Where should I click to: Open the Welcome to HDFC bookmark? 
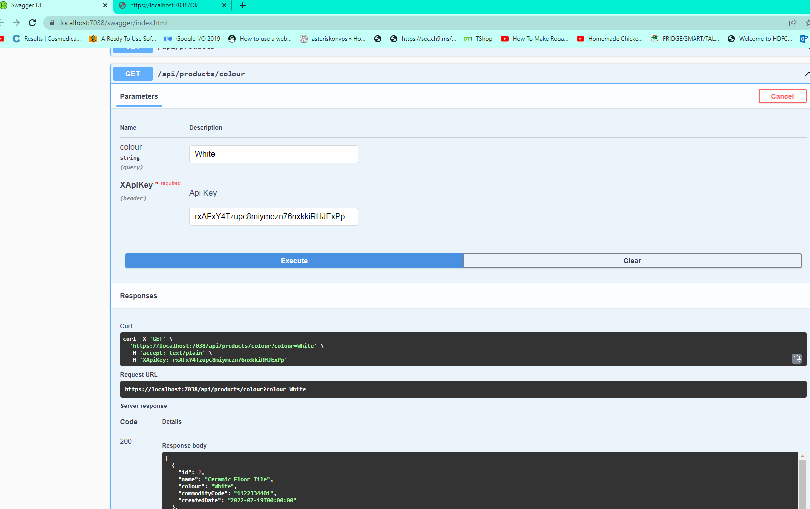click(760, 39)
